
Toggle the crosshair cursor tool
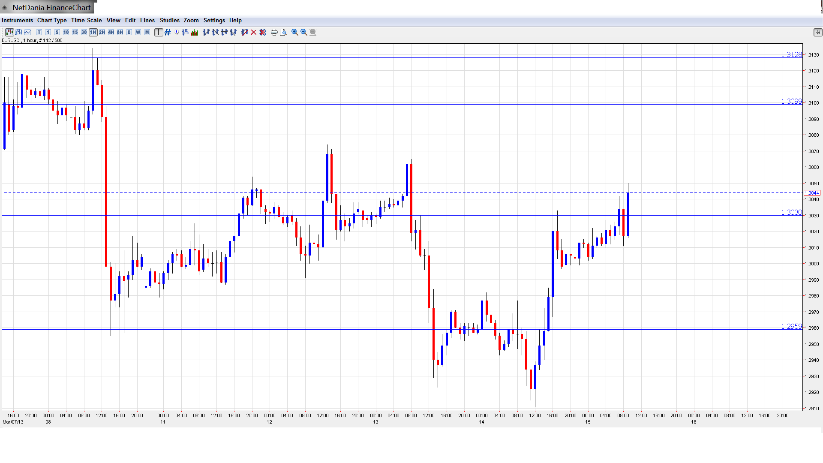pos(159,32)
